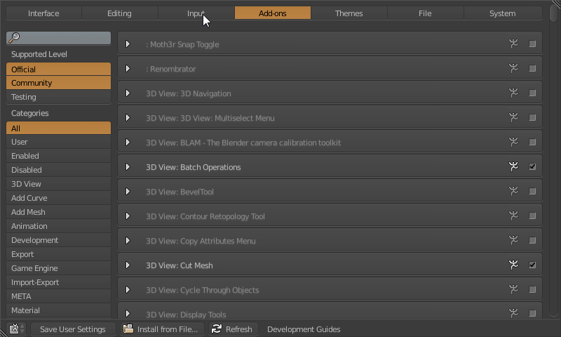This screenshot has width=561, height=337.
Task: Toggle the Testing supported level filter
Action: pyautogui.click(x=58, y=97)
